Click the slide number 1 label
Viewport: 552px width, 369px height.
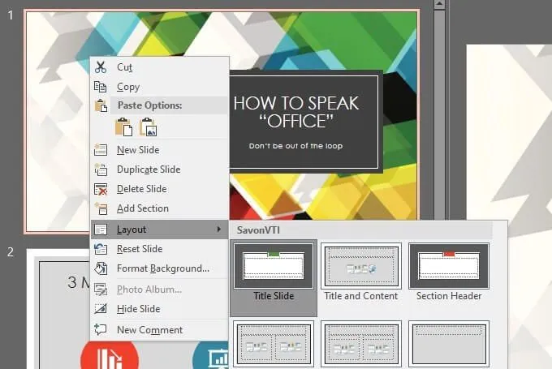(x=11, y=15)
